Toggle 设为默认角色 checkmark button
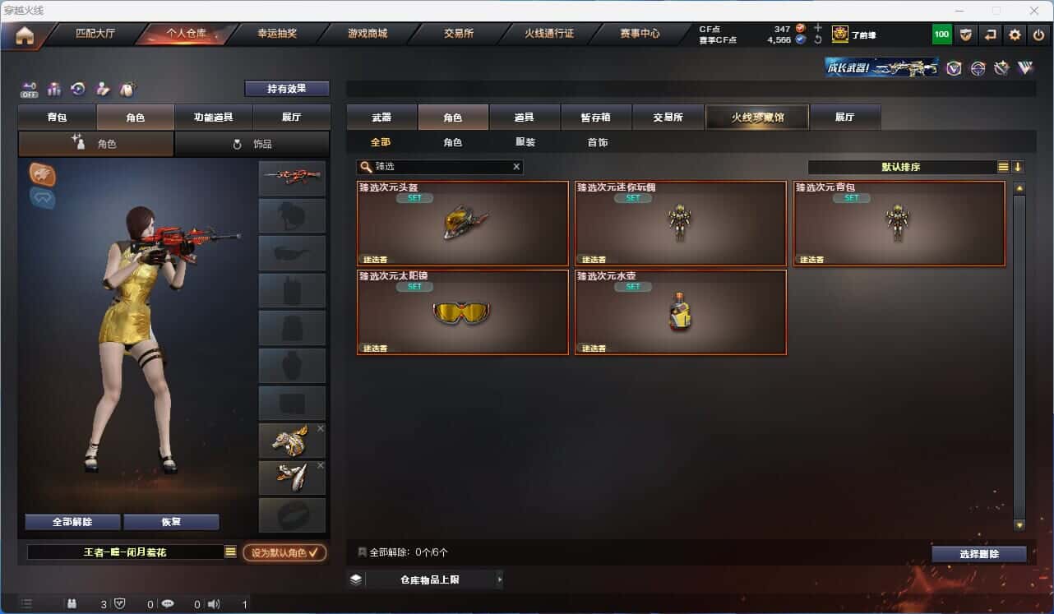The height and width of the screenshot is (614, 1054). (x=284, y=552)
